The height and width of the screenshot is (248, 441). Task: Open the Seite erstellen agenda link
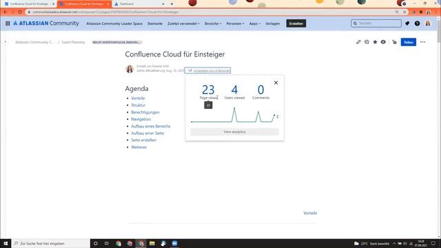tap(144, 140)
